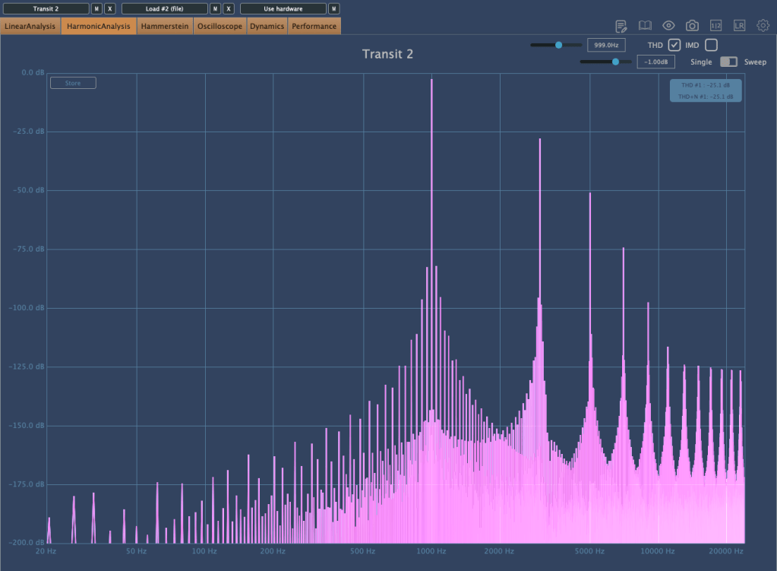Click the eye visibility icon
The image size is (777, 571).
668,26
